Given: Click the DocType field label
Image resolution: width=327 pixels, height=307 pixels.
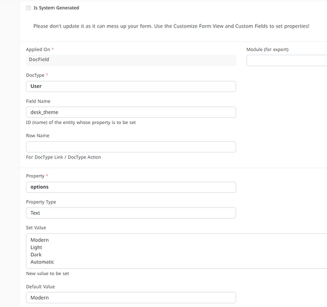Looking at the screenshot, I should pos(35,75).
